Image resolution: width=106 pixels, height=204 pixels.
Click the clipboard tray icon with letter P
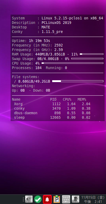click(x=57, y=199)
